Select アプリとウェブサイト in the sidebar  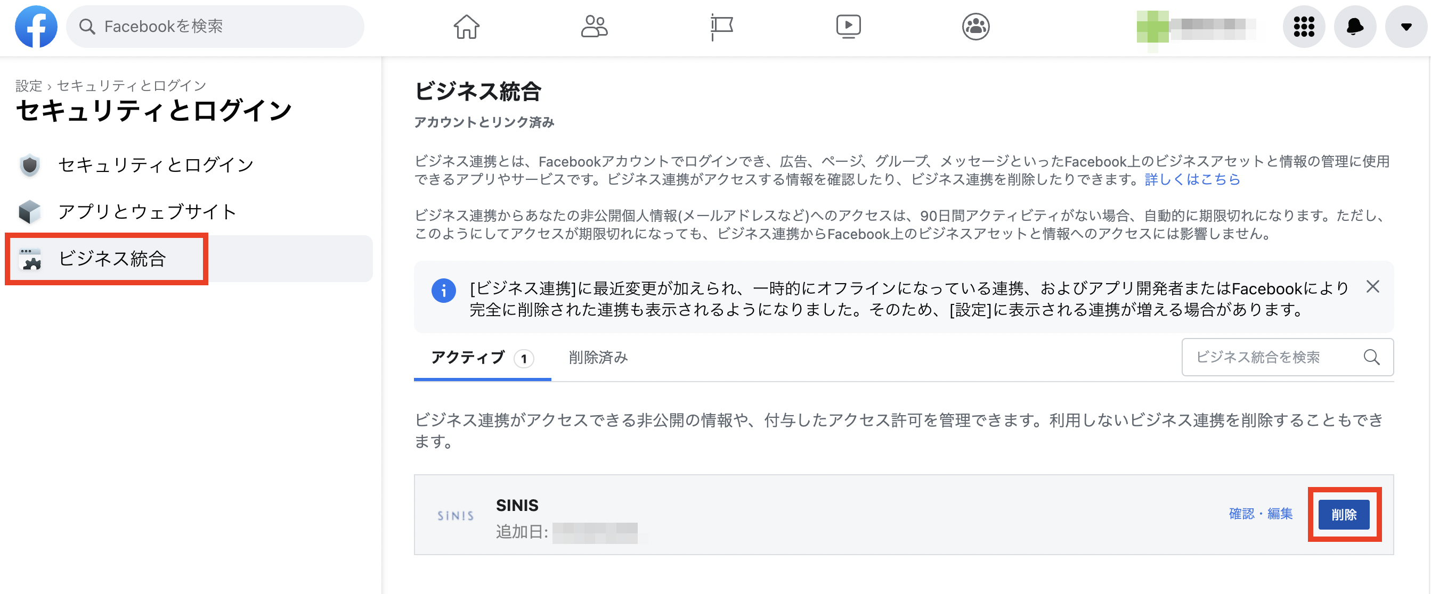[147, 211]
